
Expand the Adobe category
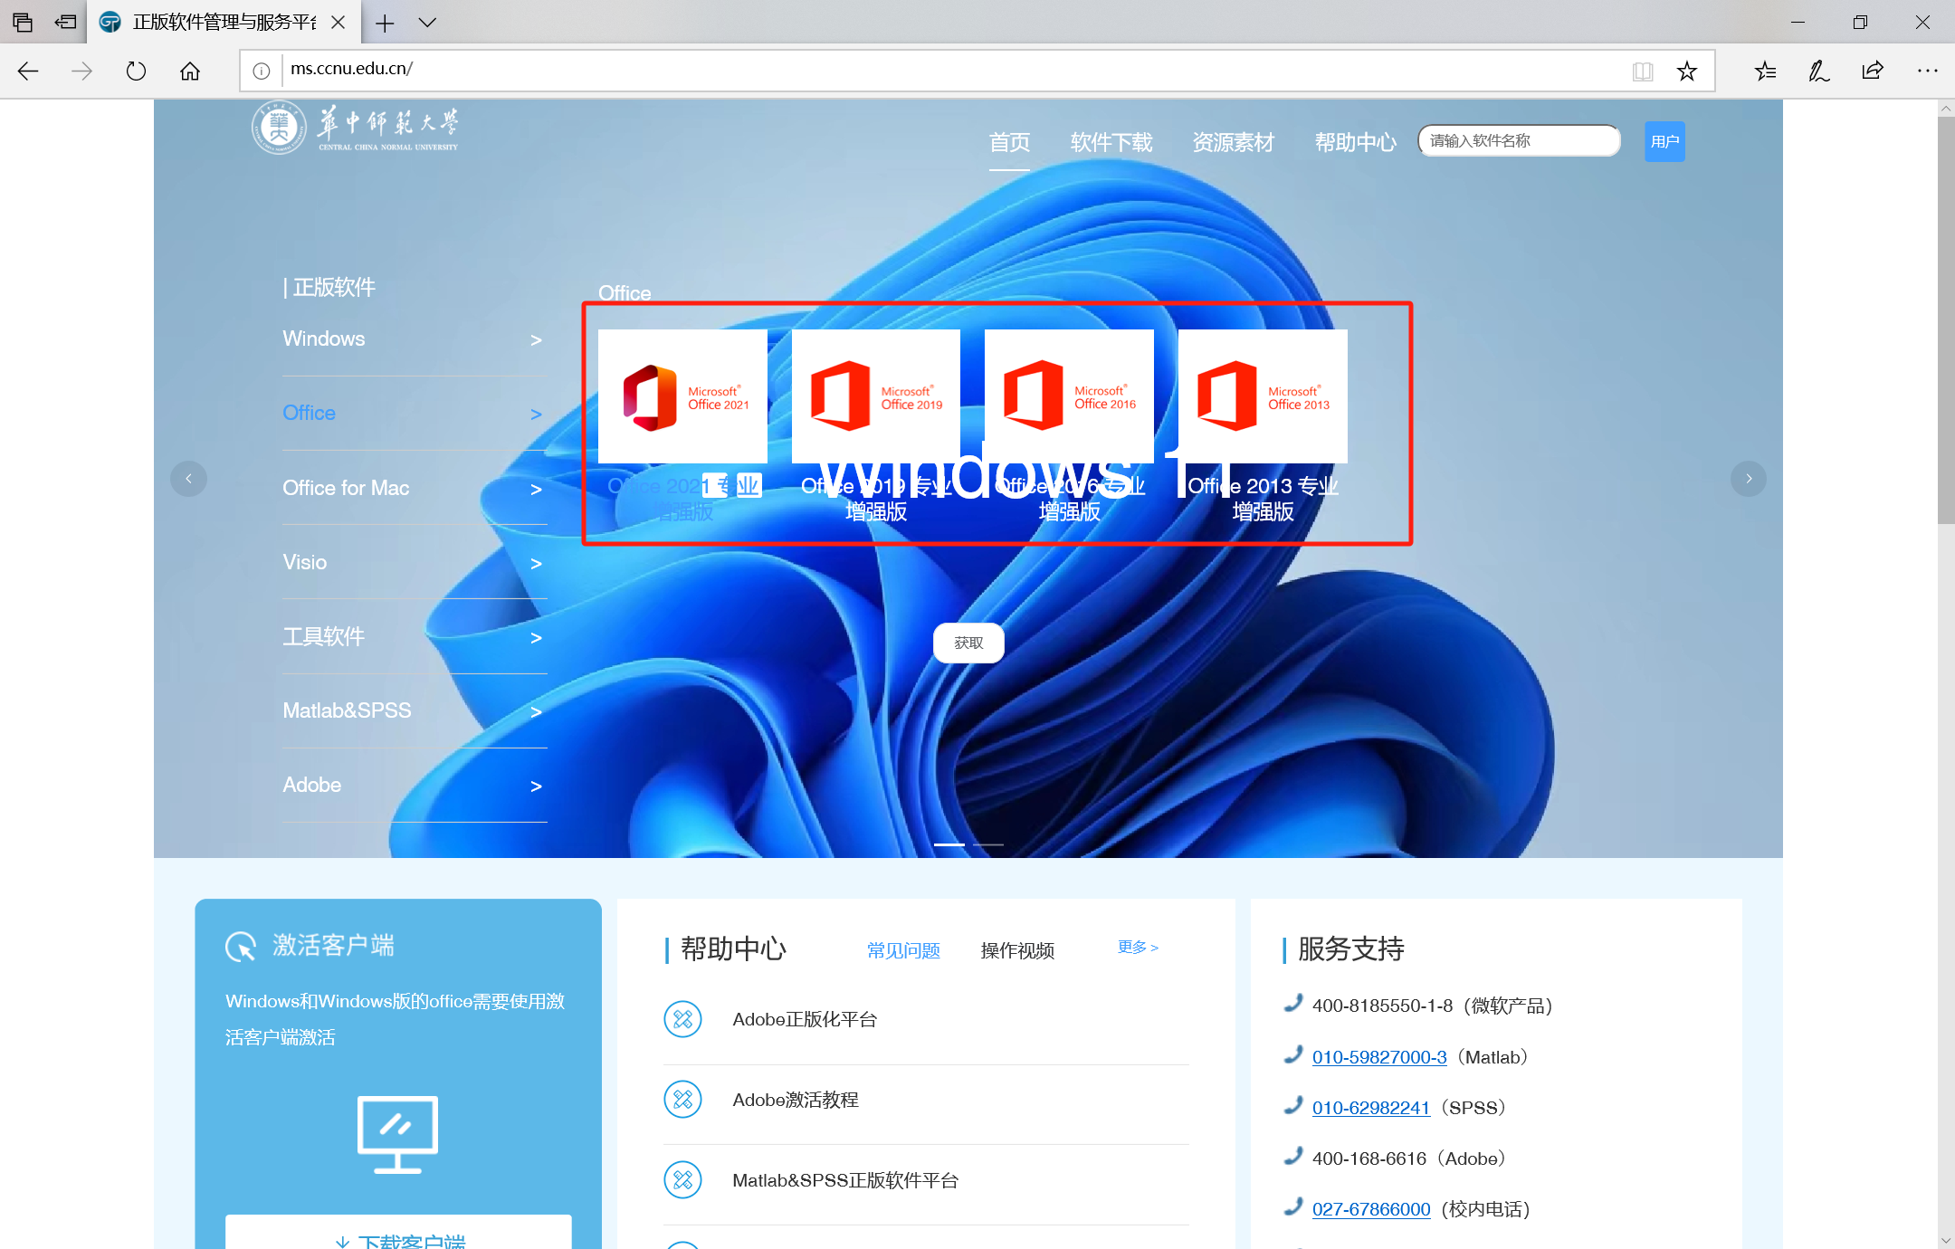point(415,786)
